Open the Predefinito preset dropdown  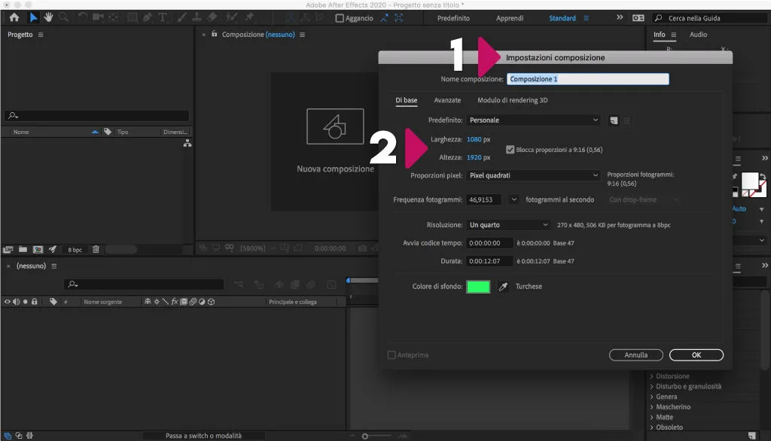tap(533, 120)
